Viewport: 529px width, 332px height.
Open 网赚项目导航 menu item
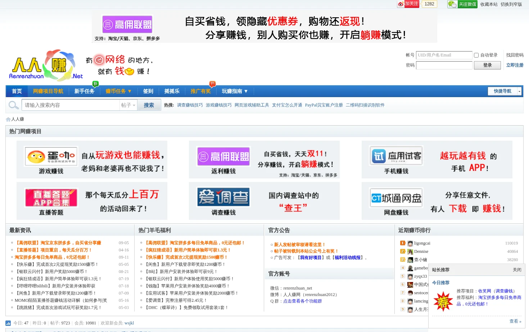[x=48, y=91]
